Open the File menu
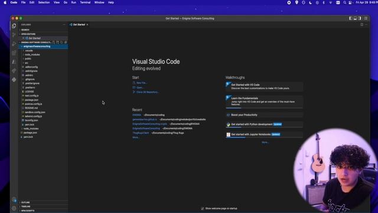 click(24, 2)
